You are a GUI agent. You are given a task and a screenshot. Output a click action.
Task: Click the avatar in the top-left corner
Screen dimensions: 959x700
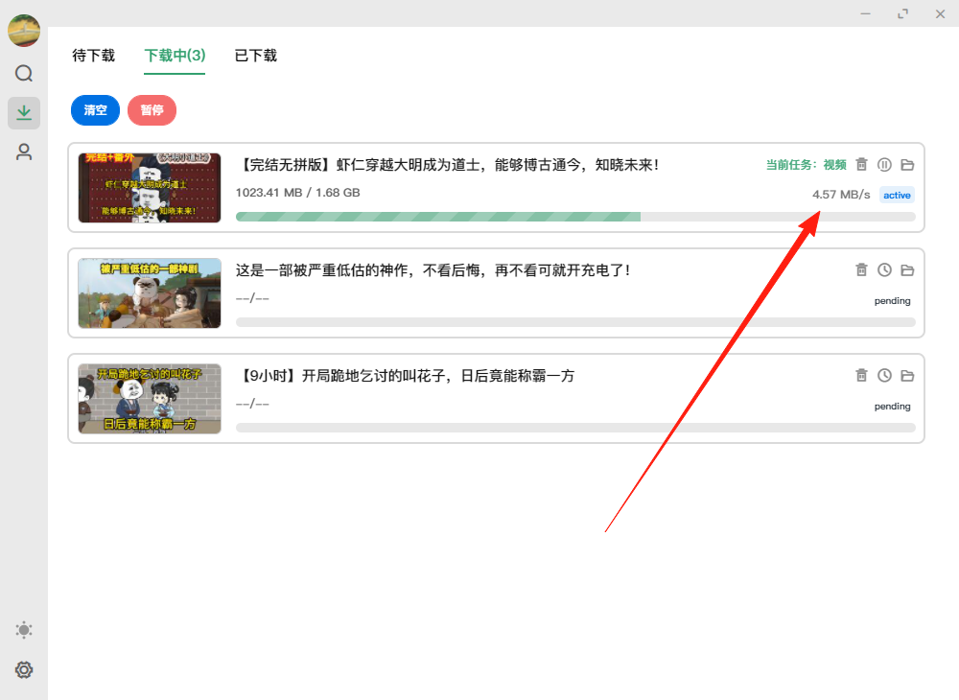pyautogui.click(x=24, y=30)
